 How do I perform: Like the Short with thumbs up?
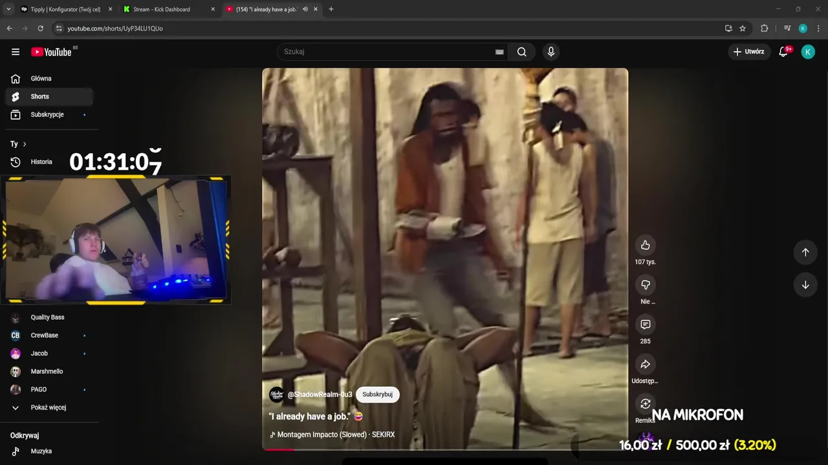[x=645, y=245]
